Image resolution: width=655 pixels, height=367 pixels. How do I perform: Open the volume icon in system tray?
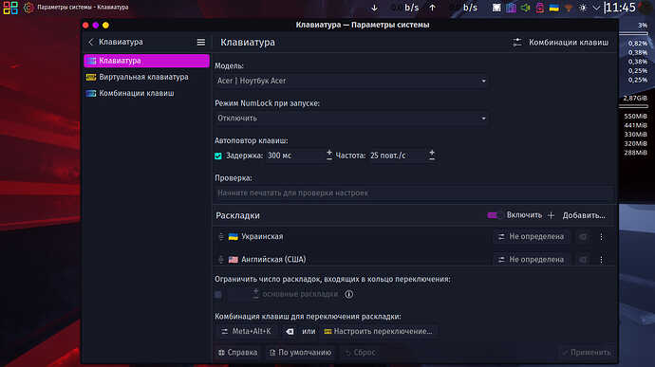coord(526,8)
